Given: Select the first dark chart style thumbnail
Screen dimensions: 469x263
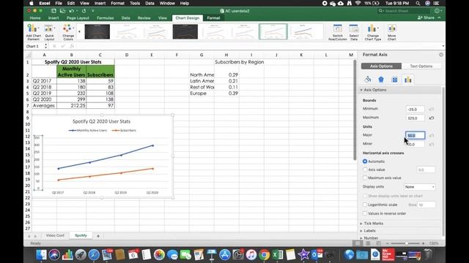Looking at the screenshot, I should point(97,31).
